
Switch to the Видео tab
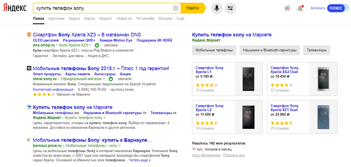74,19
